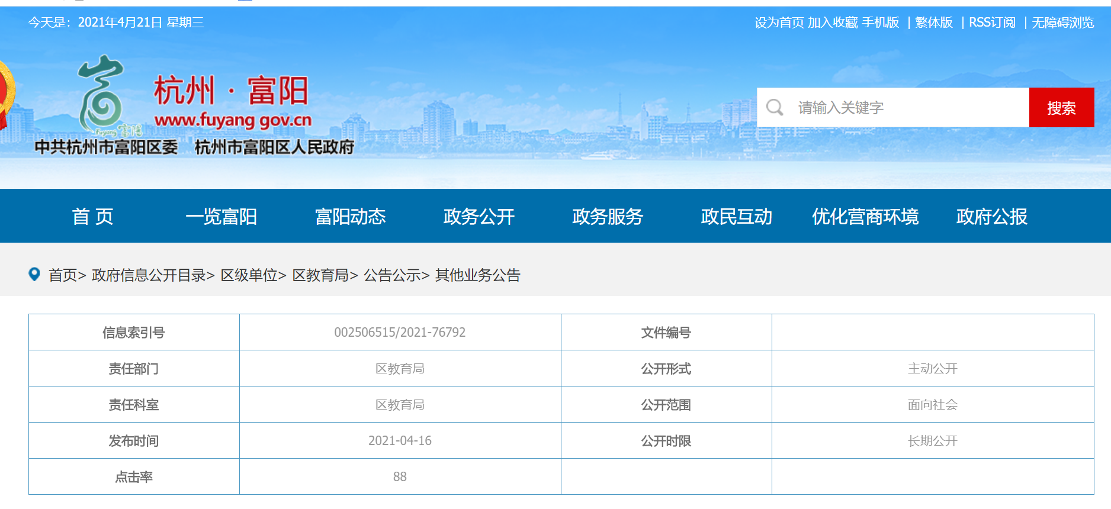Open the 政务服务 menu item
This screenshot has width=1111, height=509.
click(x=608, y=217)
